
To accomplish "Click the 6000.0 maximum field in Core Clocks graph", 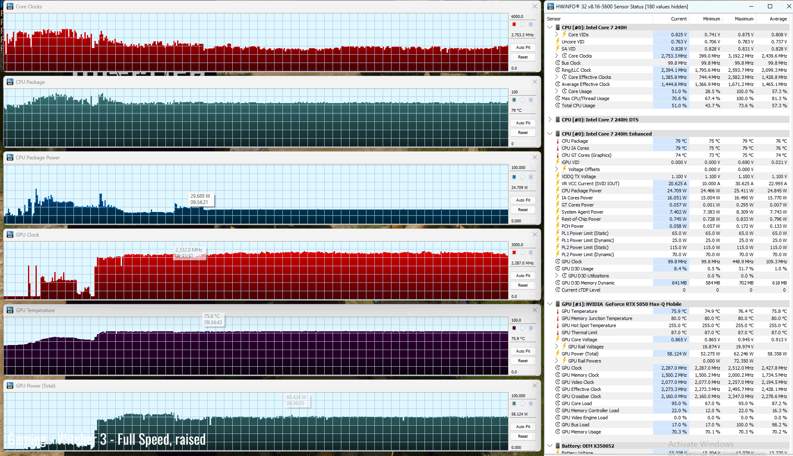I will point(523,17).
